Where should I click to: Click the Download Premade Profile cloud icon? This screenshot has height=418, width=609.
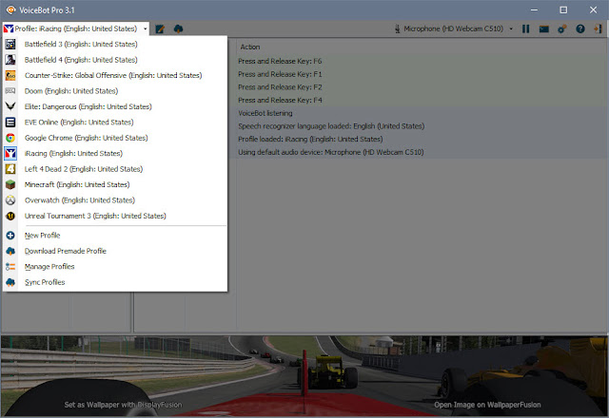(x=10, y=251)
